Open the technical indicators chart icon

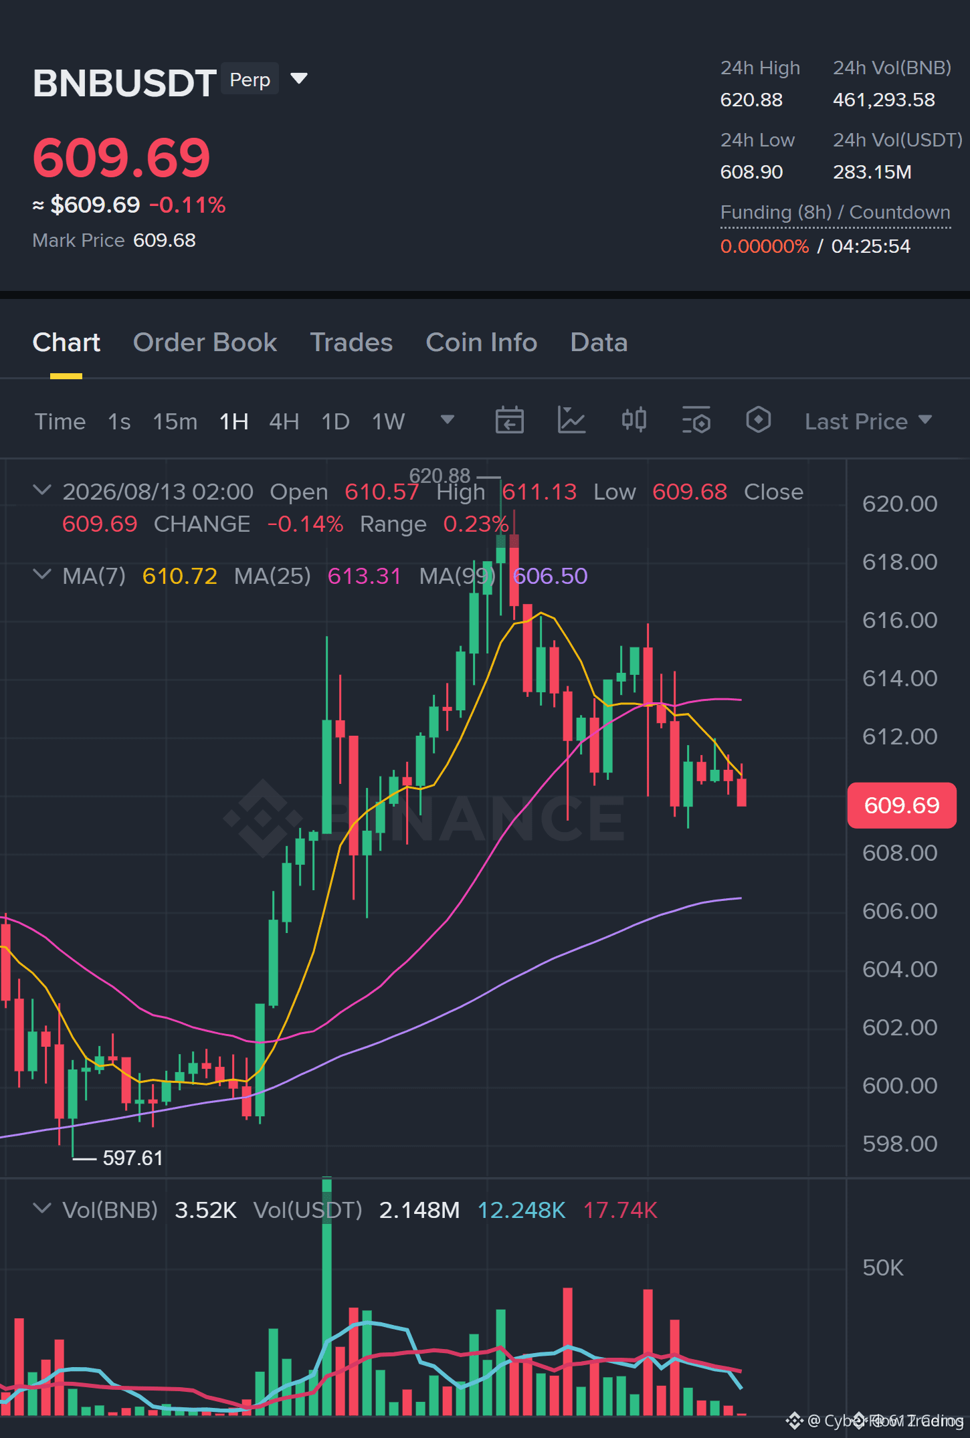click(x=571, y=421)
